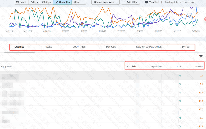206x129 pixels.
Task: Go to the DEVICES tab
Action: point(111,47)
